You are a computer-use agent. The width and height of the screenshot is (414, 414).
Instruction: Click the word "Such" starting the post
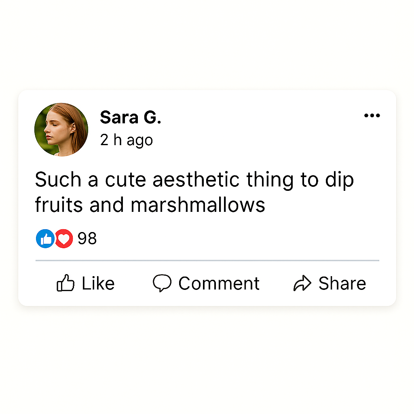click(x=58, y=180)
